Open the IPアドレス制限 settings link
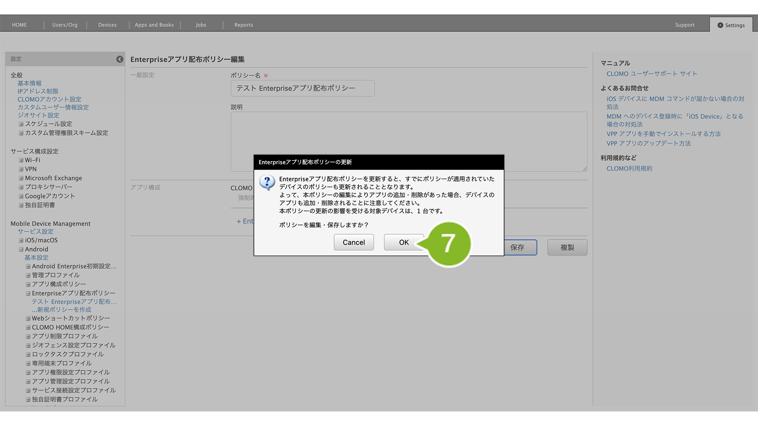The width and height of the screenshot is (758, 426). (x=38, y=91)
